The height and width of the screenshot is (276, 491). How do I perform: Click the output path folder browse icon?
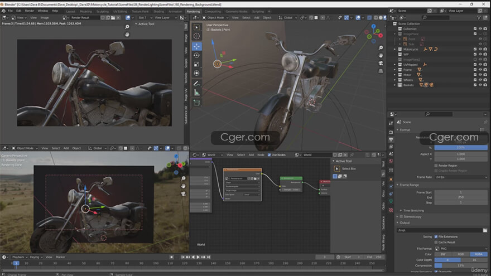pyautogui.click(x=485, y=230)
